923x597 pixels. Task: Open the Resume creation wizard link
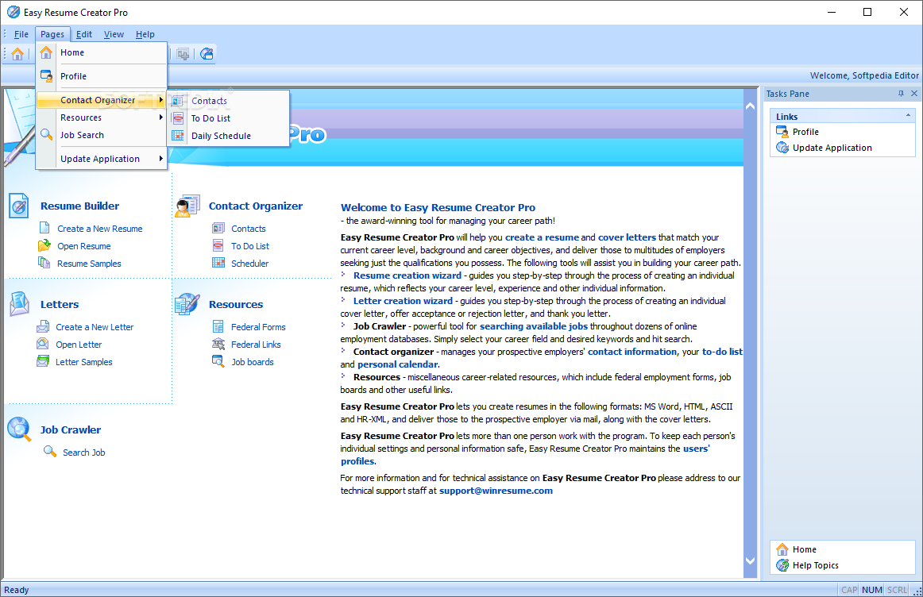coord(407,275)
